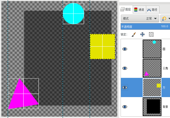Select the 方 layer thumbnail
The width and height of the screenshot is (170, 118).
[152, 87]
